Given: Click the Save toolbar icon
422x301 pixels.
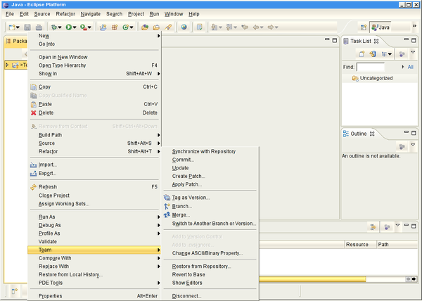Looking at the screenshot, I should (27, 27).
